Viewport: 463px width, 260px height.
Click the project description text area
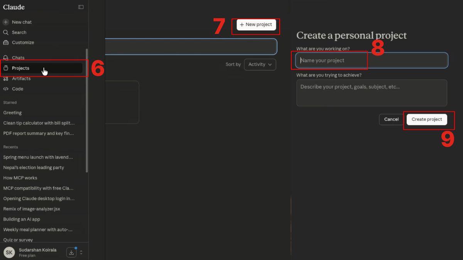[372, 93]
